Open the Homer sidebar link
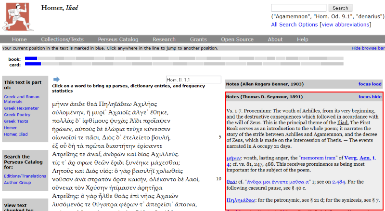 tap(10, 128)
